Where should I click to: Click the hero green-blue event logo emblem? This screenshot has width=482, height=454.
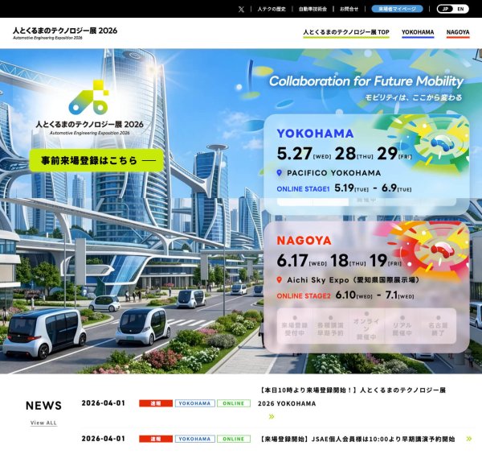click(x=89, y=97)
